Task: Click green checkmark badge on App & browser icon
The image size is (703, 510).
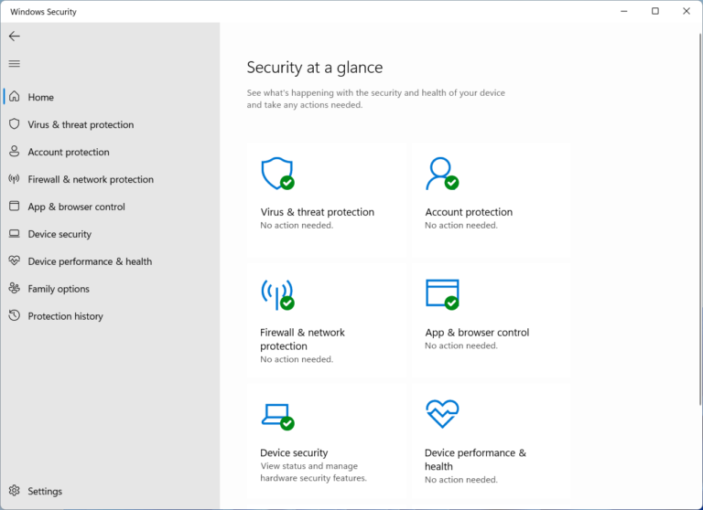Action: point(451,303)
